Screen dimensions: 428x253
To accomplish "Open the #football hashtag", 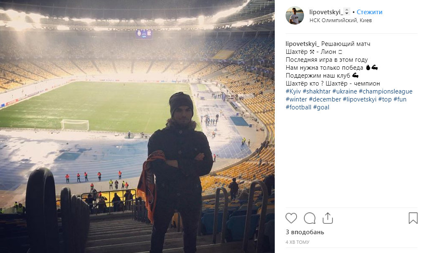I will pos(298,107).
